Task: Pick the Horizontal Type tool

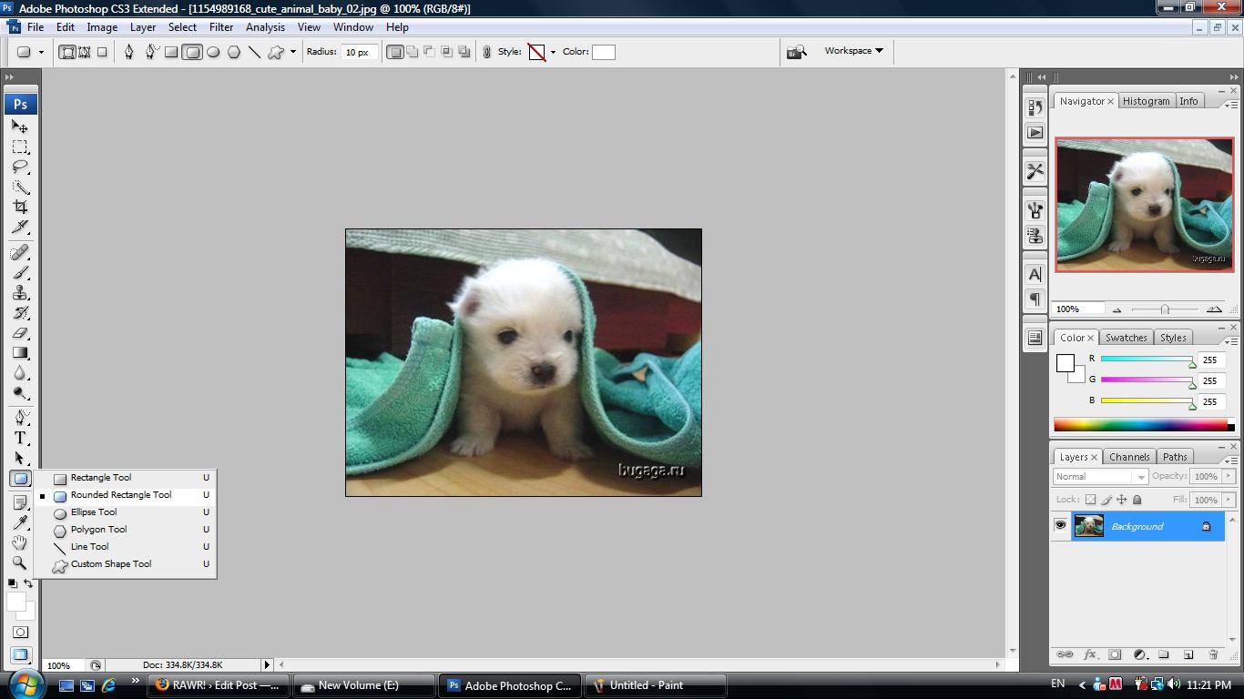Action: (x=20, y=438)
